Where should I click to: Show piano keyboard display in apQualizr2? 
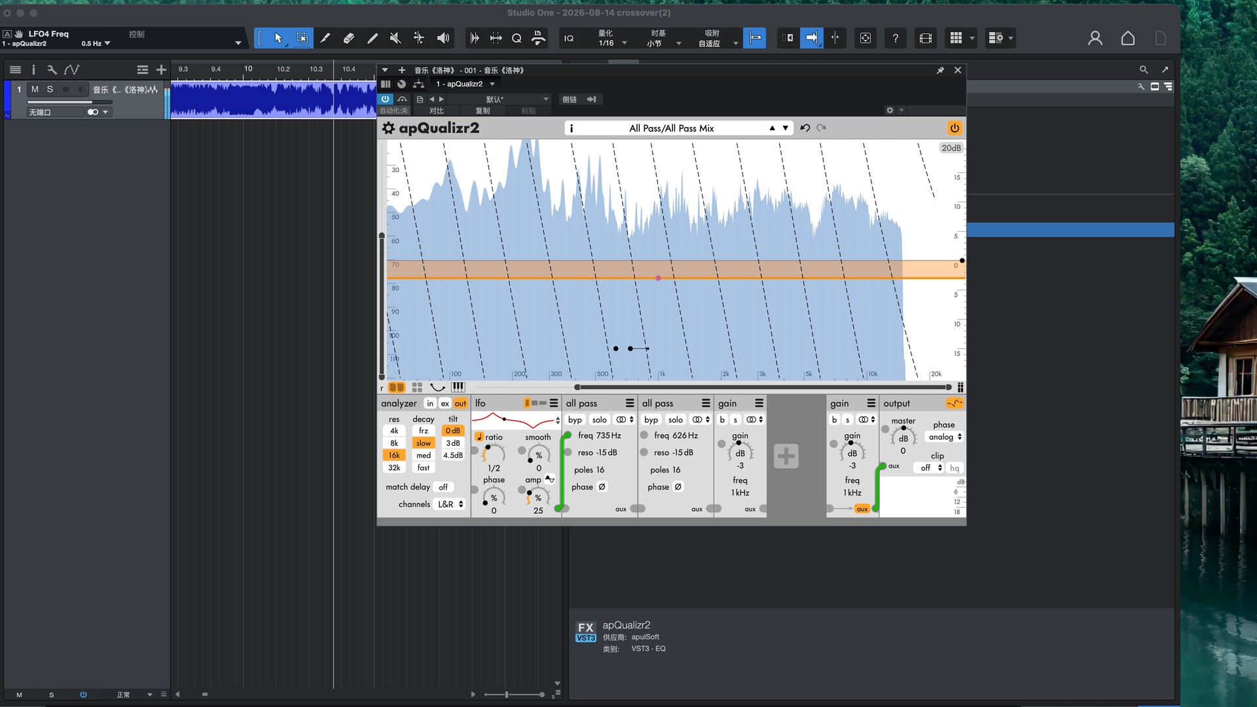tap(458, 388)
